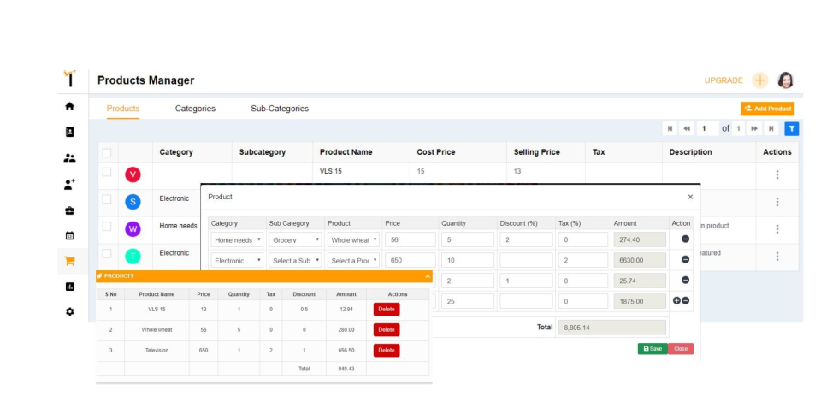The height and width of the screenshot is (402, 821).
Task: Click the Quantity field containing 25
Action: (x=468, y=301)
